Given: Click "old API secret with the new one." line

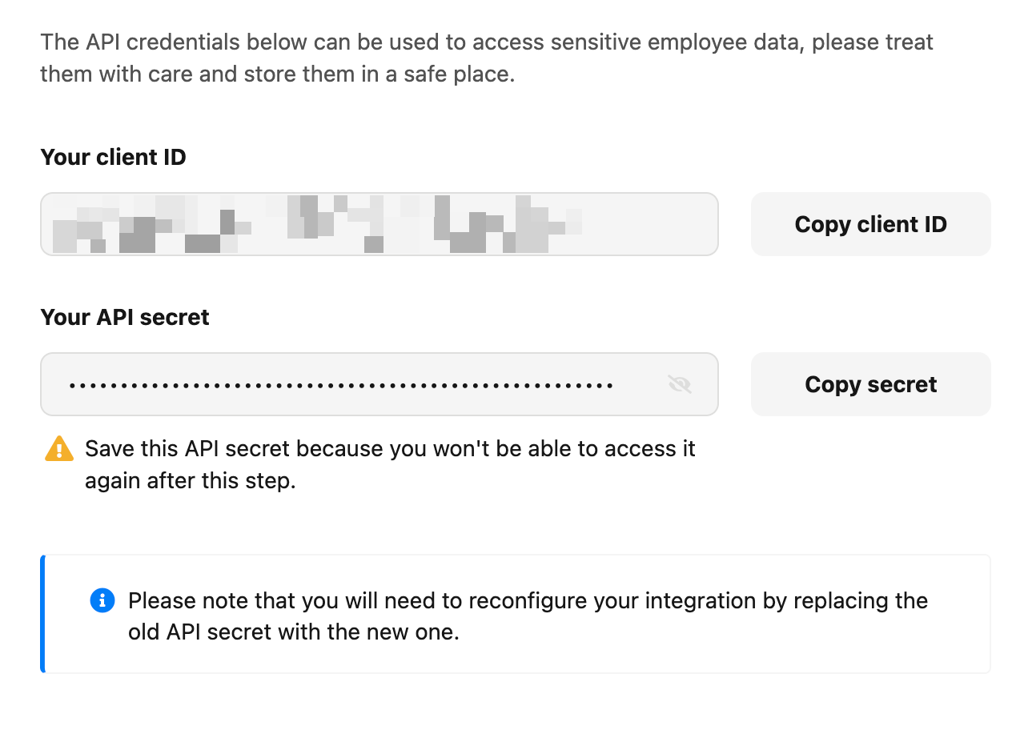Looking at the screenshot, I should point(293,632).
